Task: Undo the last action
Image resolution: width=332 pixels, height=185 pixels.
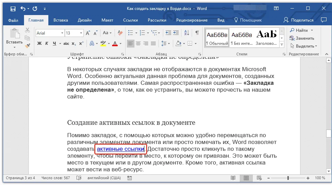Action: point(23,9)
